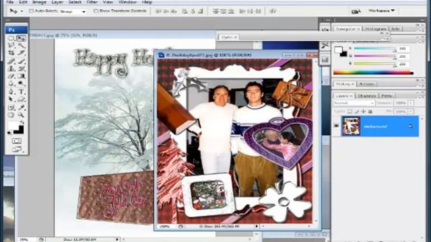431x242 pixels.
Task: Toggle lock image pixels brush icon
Action: coord(356,112)
